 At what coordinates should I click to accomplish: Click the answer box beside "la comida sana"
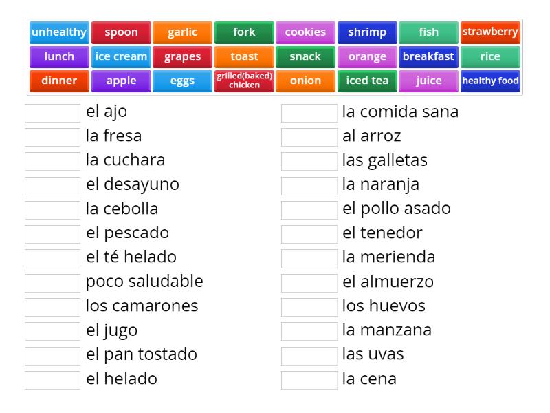[309, 112]
